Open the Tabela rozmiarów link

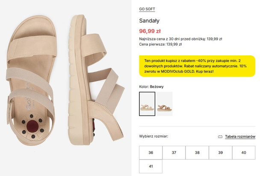pos(240,136)
